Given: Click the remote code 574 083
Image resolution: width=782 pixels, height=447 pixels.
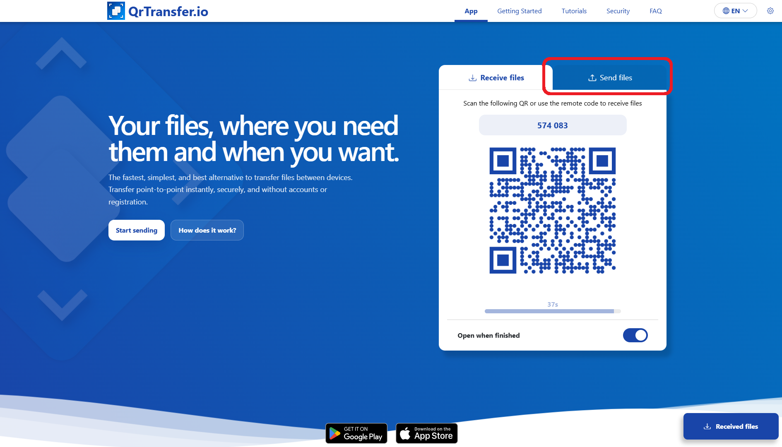Looking at the screenshot, I should tap(553, 125).
